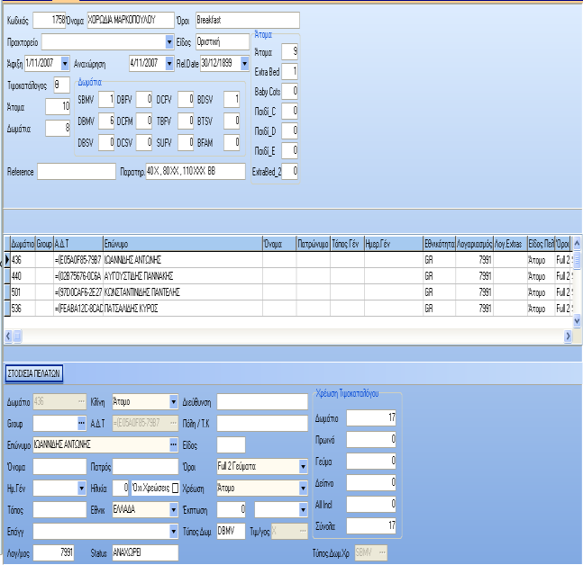This screenshot has height=565, width=583.
Task: Click grid vertical scrollbar down arrow
Action: coord(577,320)
